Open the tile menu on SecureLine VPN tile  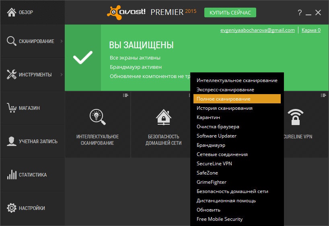coord(323,95)
